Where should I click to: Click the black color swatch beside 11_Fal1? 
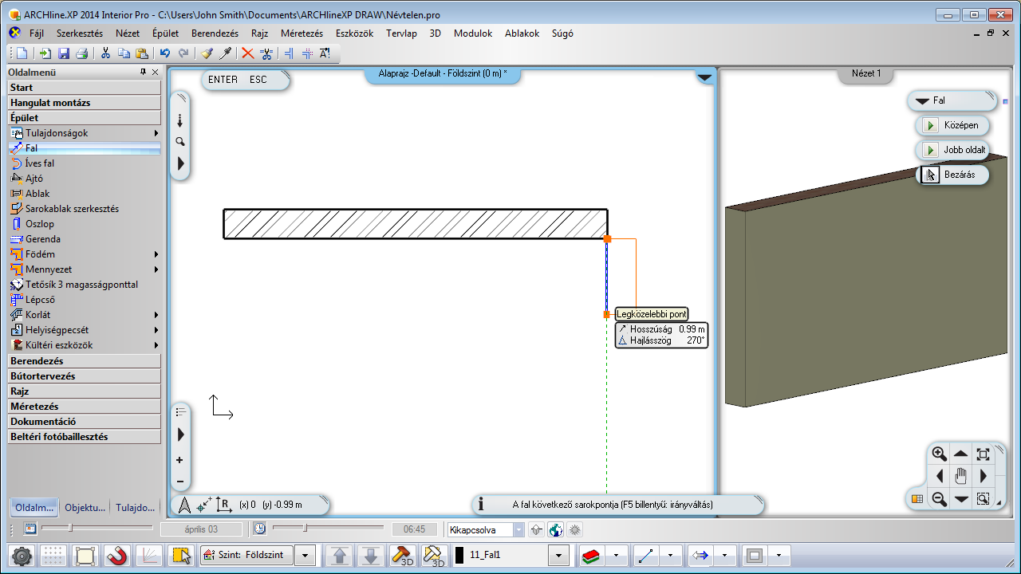click(459, 556)
